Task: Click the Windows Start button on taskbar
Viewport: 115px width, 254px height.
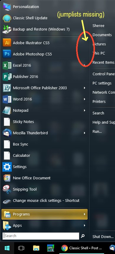Action: pos(7,248)
